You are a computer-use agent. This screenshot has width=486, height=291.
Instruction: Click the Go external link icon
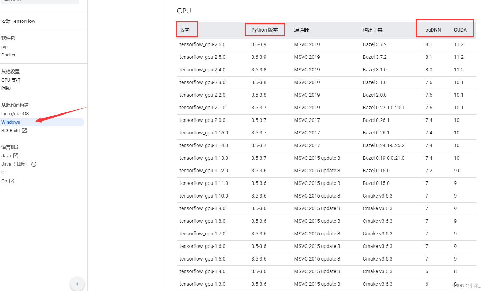[x=12, y=181]
